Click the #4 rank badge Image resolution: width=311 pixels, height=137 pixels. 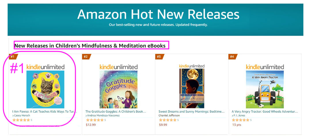[x=232, y=57]
